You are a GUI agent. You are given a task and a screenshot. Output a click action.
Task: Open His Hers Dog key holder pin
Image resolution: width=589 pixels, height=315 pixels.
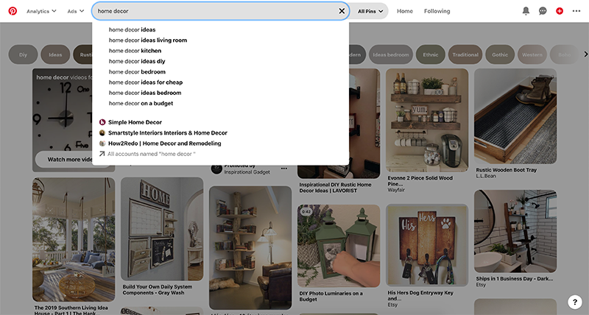427,246
